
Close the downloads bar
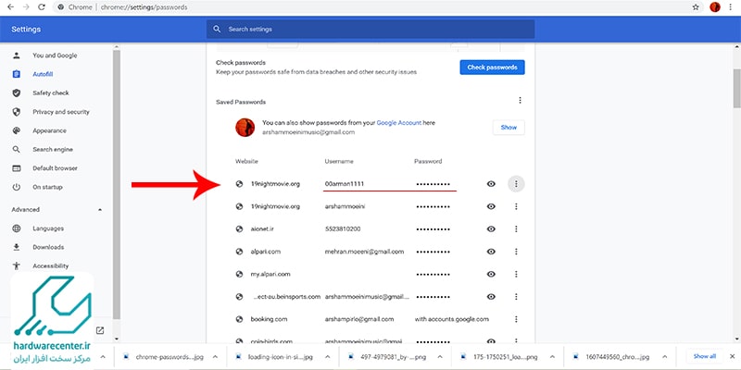coord(732,356)
